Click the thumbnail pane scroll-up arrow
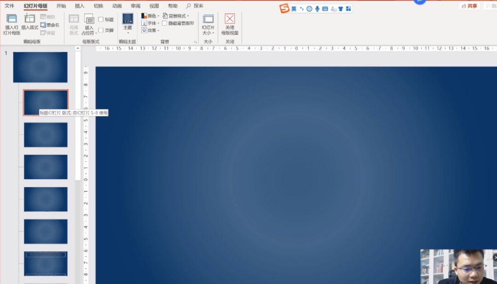 pyautogui.click(x=78, y=48)
